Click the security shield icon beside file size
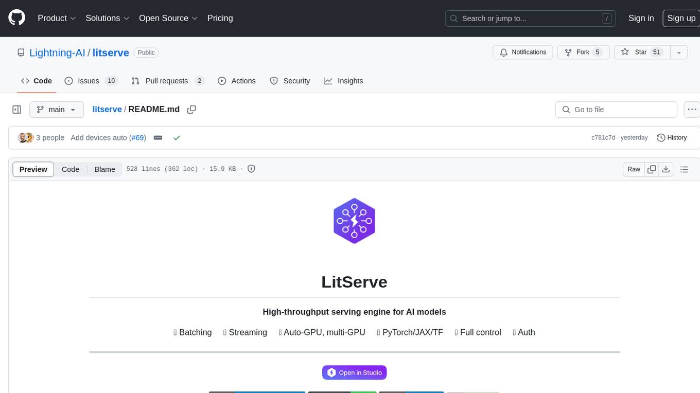The height and width of the screenshot is (393, 700). [x=251, y=169]
